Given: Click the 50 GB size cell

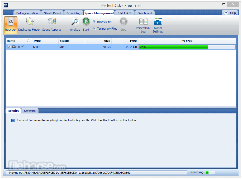Looking at the screenshot, I should point(107,47).
